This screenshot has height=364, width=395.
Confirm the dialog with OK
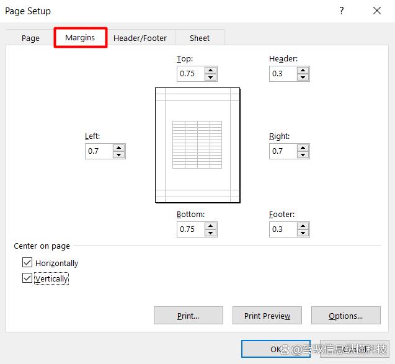click(276, 349)
